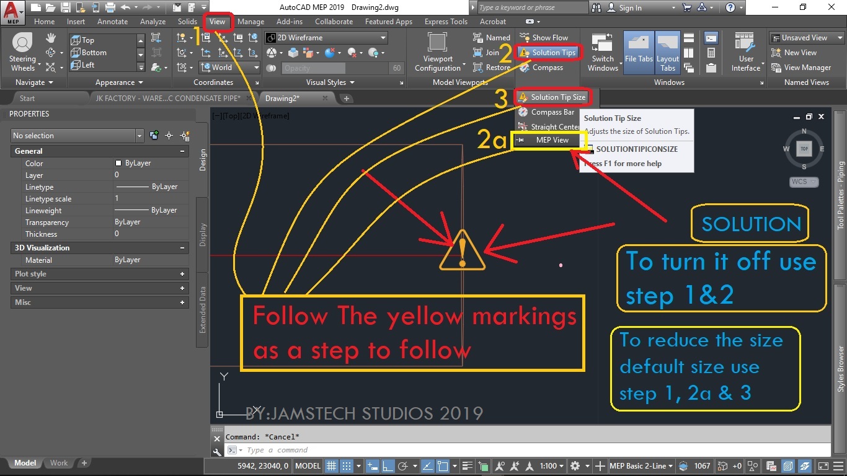Open the Help question mark icon
Image resolution: width=847 pixels, height=476 pixels.
coord(731,7)
